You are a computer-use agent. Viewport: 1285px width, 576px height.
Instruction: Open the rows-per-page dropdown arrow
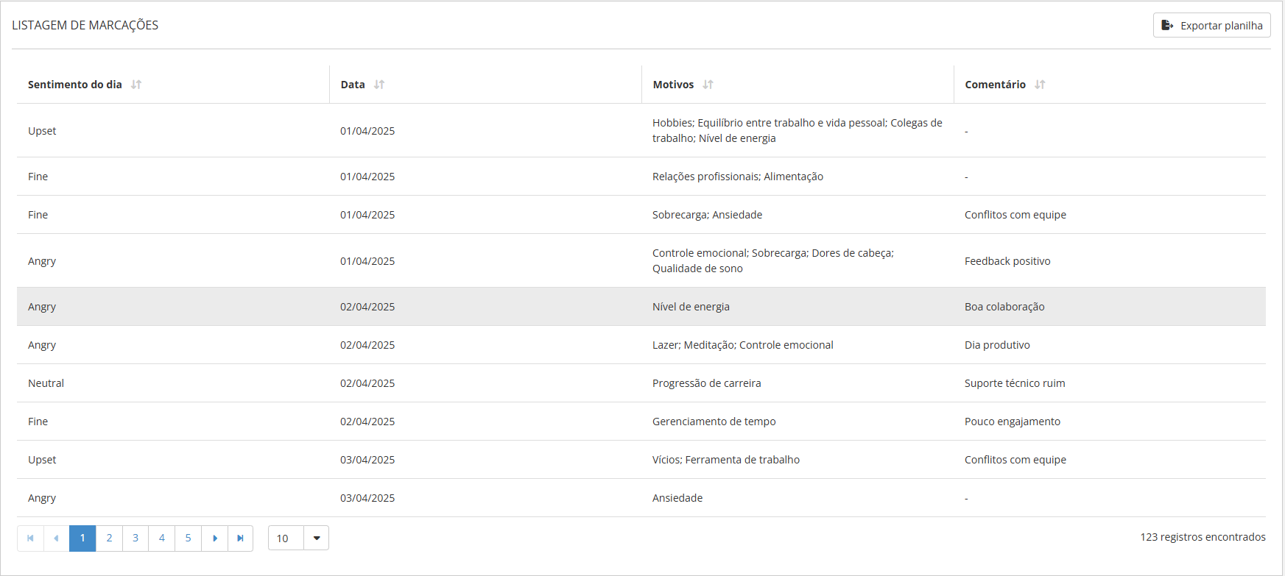[317, 538]
